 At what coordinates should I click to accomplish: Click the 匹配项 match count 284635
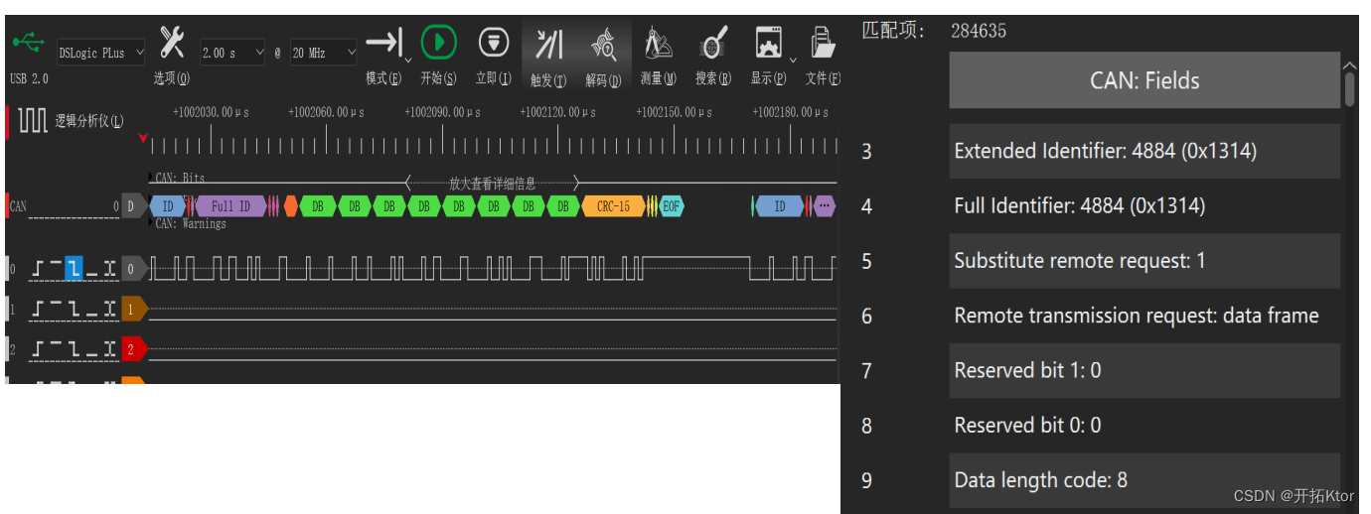coord(979,31)
